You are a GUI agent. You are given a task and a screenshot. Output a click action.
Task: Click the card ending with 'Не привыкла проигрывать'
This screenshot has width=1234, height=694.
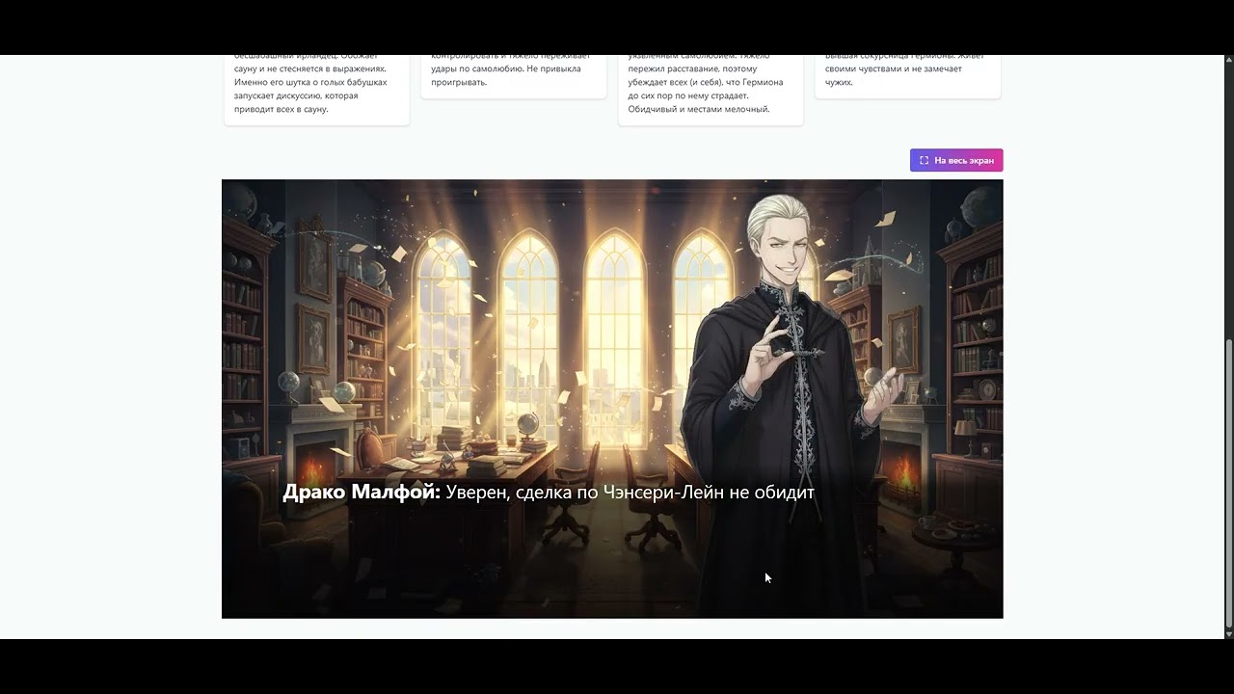pos(514,76)
